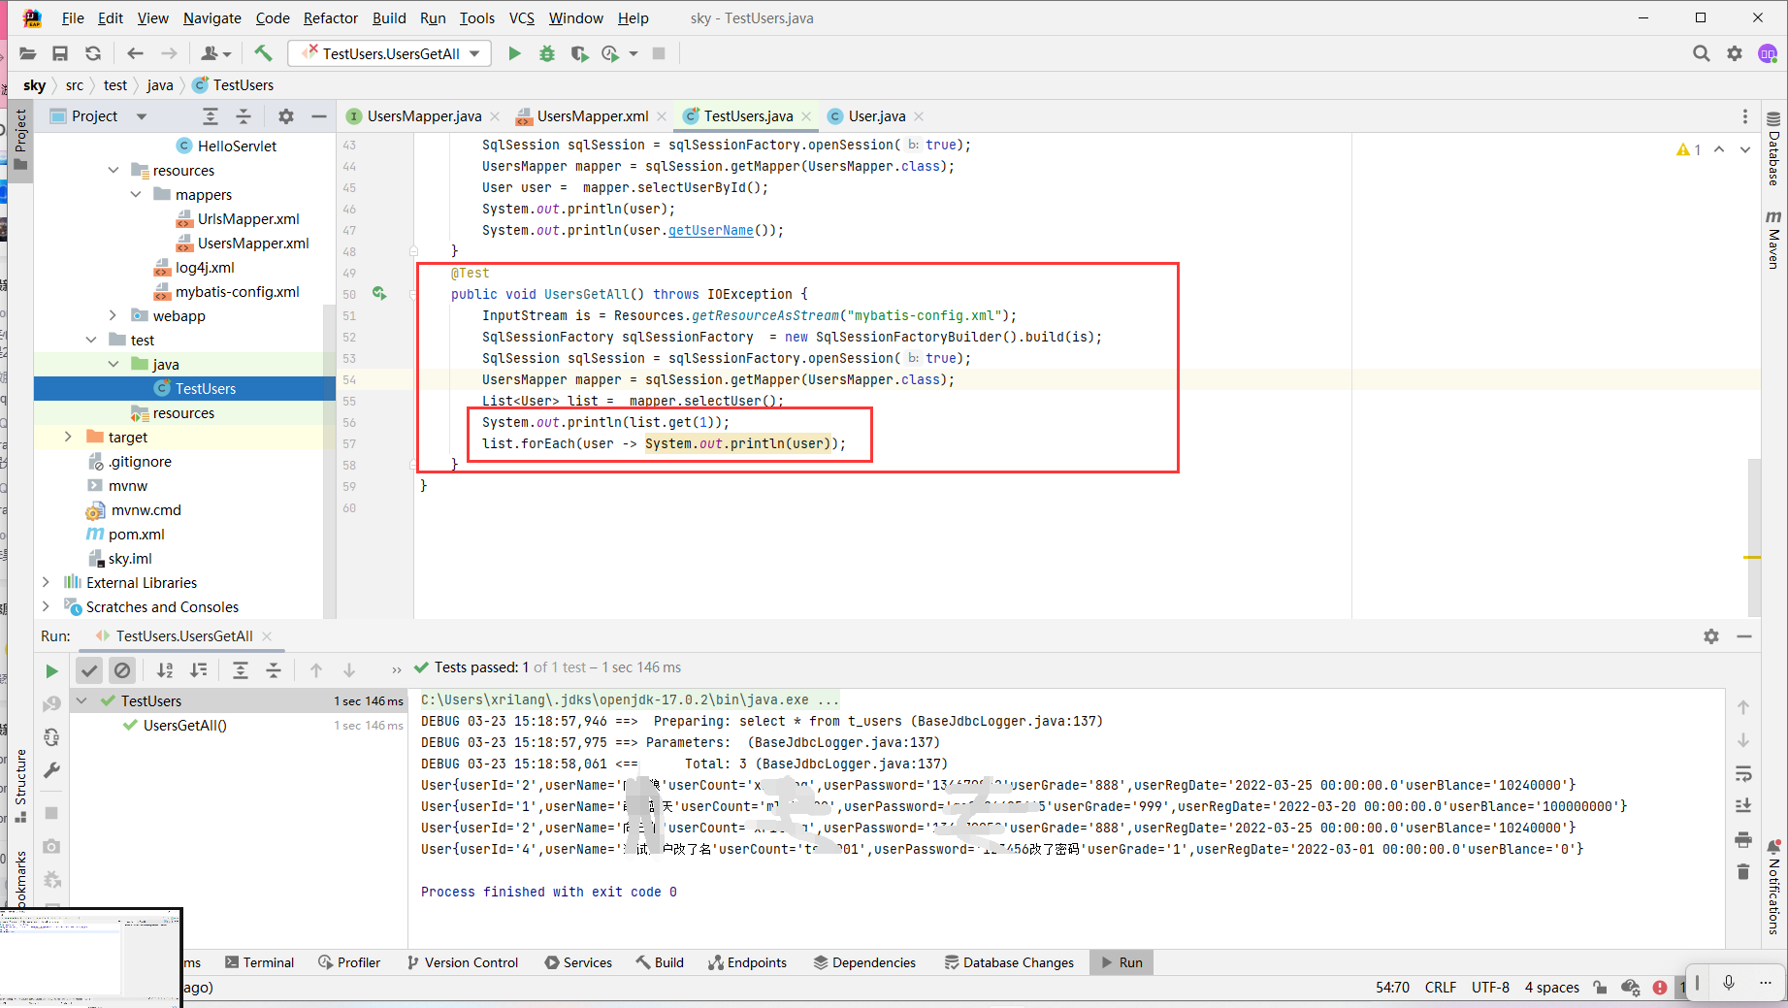This screenshot has height=1008, width=1788.
Task: Expand all in Project panel toolbar
Action: tap(211, 116)
